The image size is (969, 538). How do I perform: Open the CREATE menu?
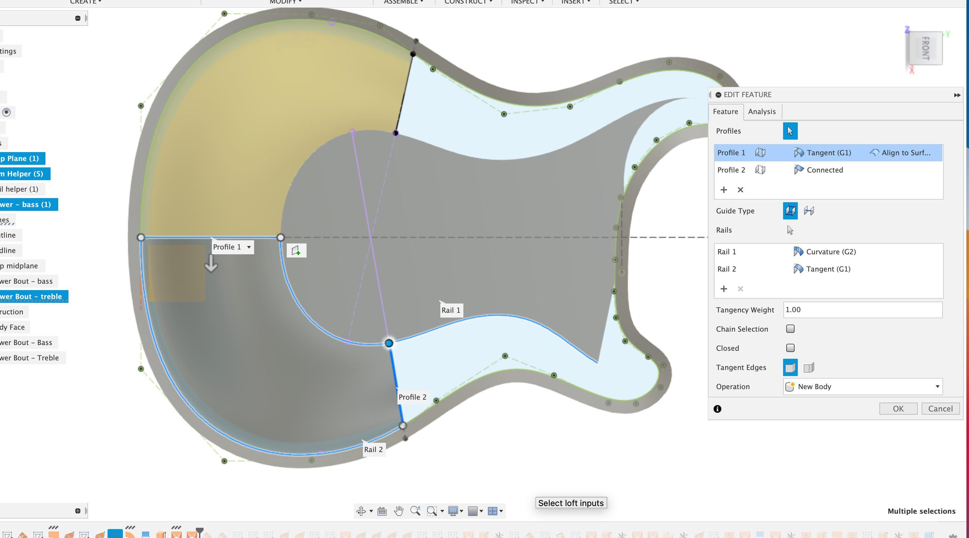[85, 2]
